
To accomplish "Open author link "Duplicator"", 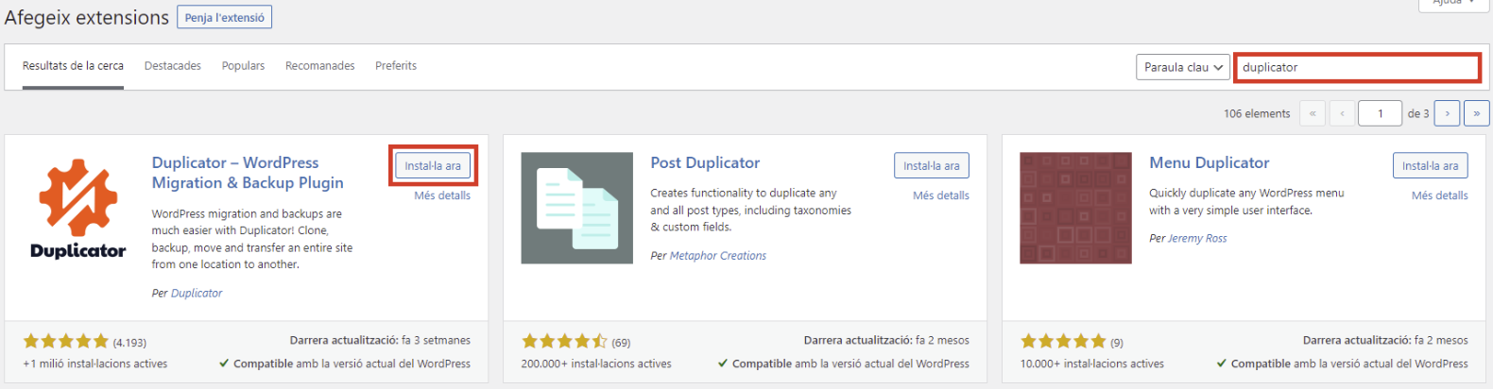I will [197, 293].
